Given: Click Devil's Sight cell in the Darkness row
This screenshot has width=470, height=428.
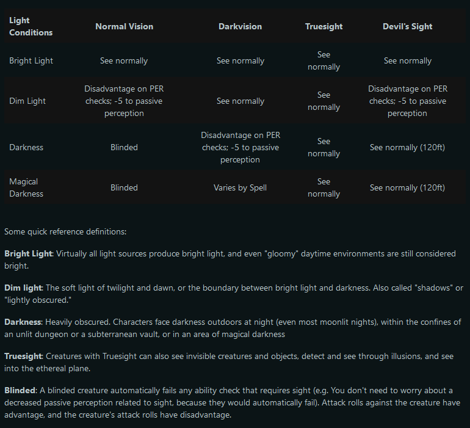Looking at the screenshot, I should tap(407, 147).
